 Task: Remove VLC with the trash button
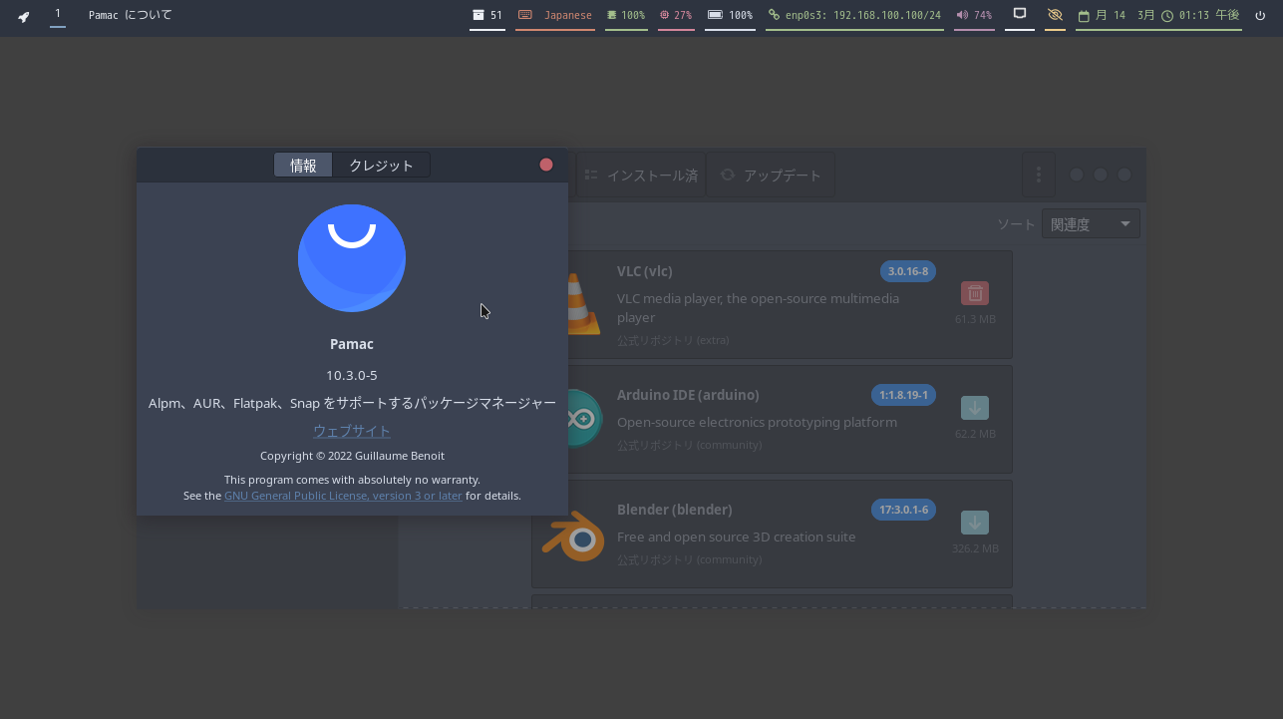click(x=975, y=293)
